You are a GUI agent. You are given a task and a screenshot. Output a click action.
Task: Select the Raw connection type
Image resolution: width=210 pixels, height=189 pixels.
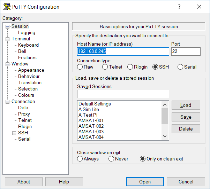80,67
